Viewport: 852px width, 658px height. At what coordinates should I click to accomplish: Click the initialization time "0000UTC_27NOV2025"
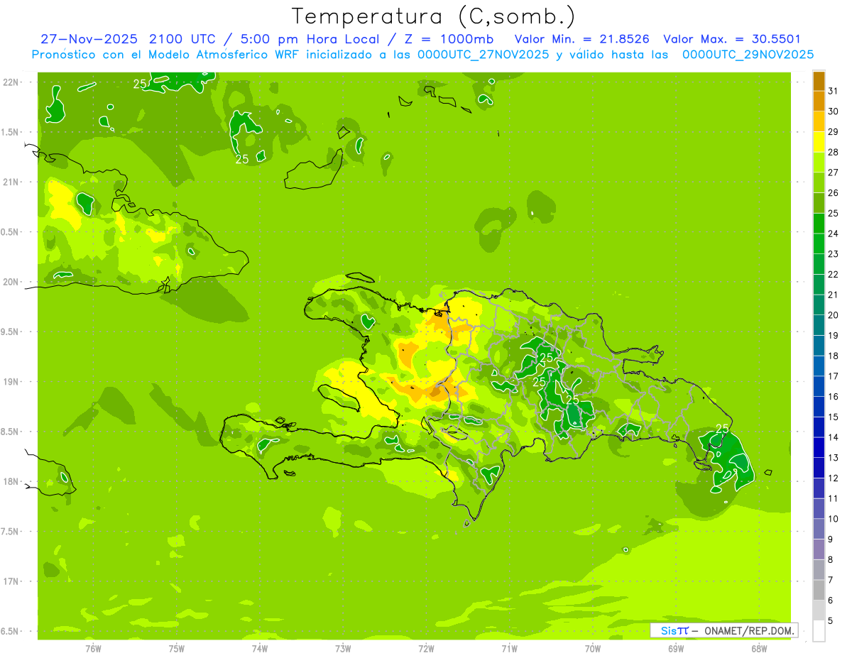click(484, 55)
